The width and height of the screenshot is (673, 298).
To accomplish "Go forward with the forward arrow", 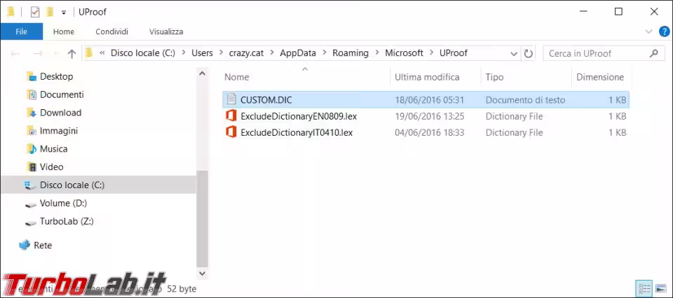I will pyautogui.click(x=38, y=54).
